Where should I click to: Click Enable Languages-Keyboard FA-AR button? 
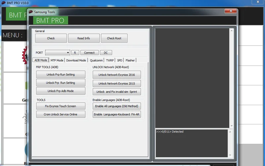click(x=117, y=114)
